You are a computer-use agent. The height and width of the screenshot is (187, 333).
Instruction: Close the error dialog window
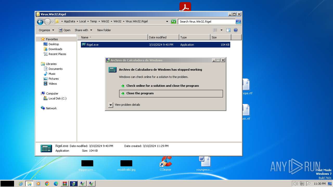pos(223,60)
